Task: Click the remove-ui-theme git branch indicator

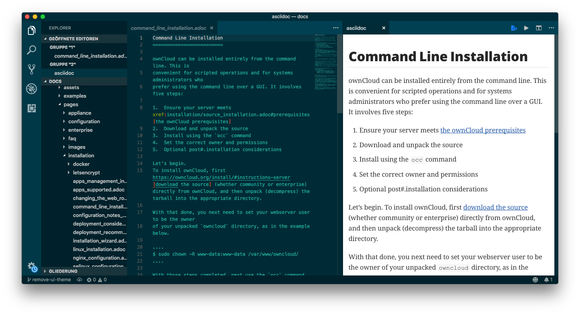Action: coord(49,280)
